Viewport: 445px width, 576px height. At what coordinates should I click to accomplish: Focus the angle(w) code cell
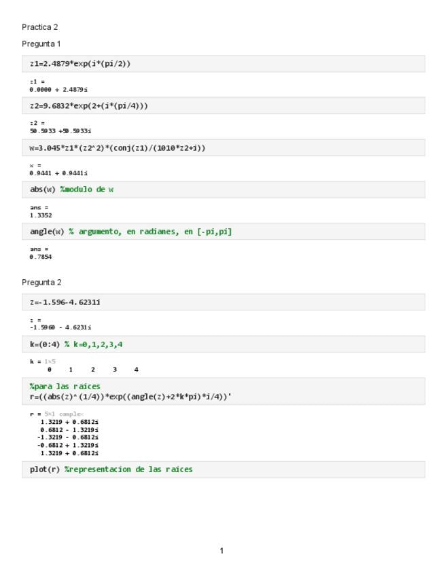pyautogui.click(x=223, y=232)
